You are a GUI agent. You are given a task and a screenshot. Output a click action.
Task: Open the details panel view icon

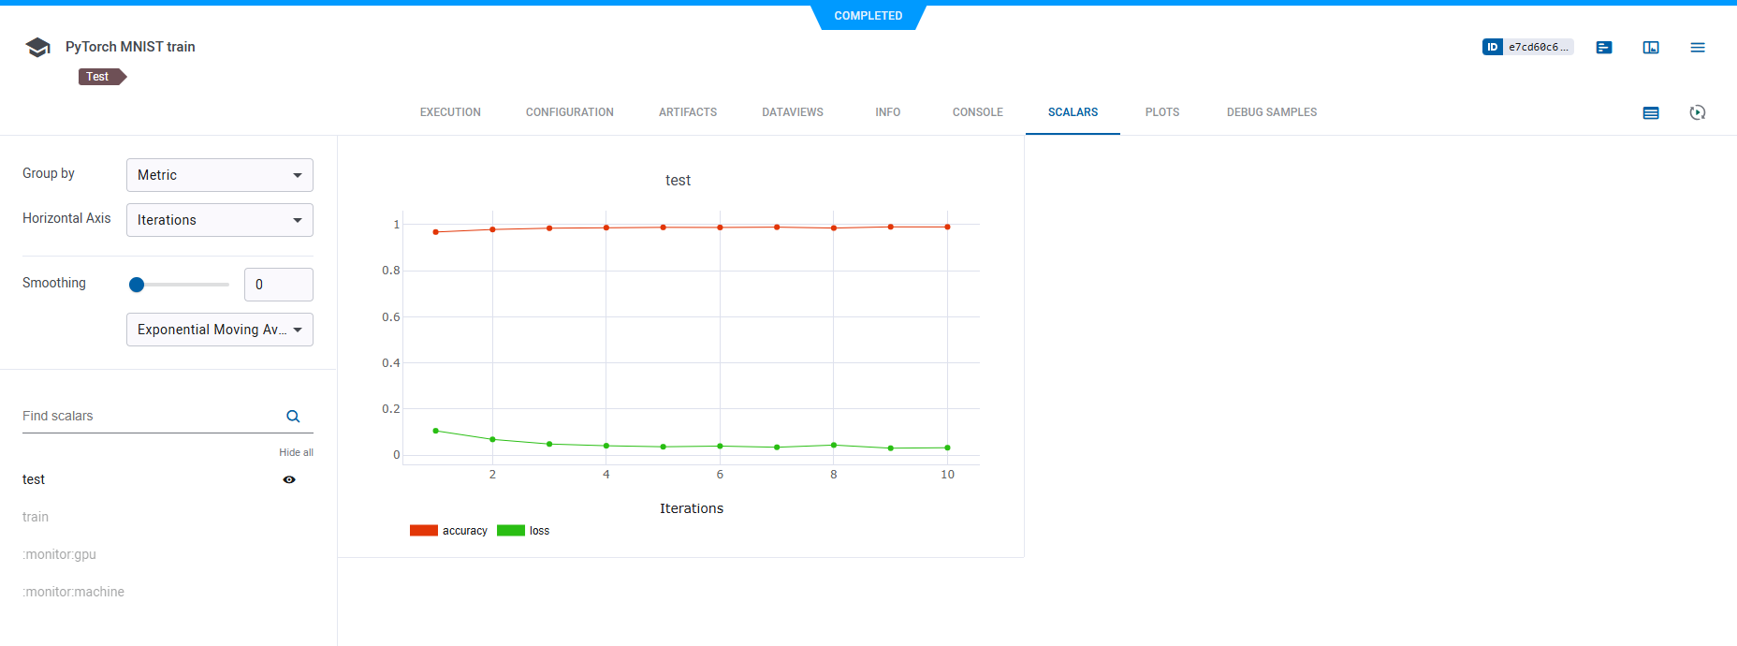pyautogui.click(x=1651, y=48)
